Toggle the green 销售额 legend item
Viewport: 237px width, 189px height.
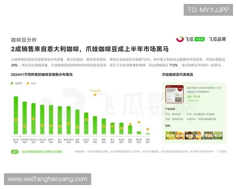17,83
